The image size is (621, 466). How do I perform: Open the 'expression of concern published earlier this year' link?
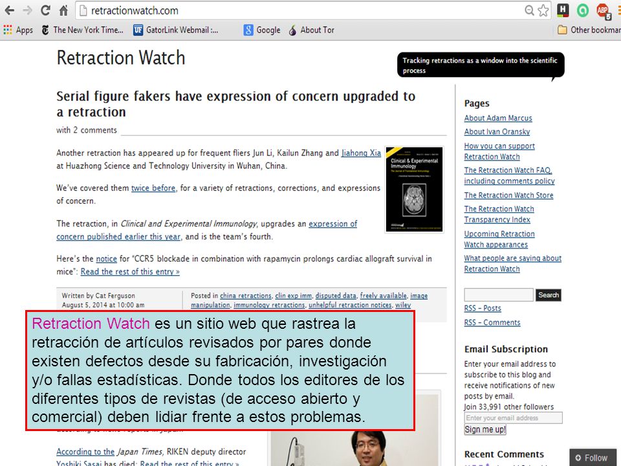(207, 230)
